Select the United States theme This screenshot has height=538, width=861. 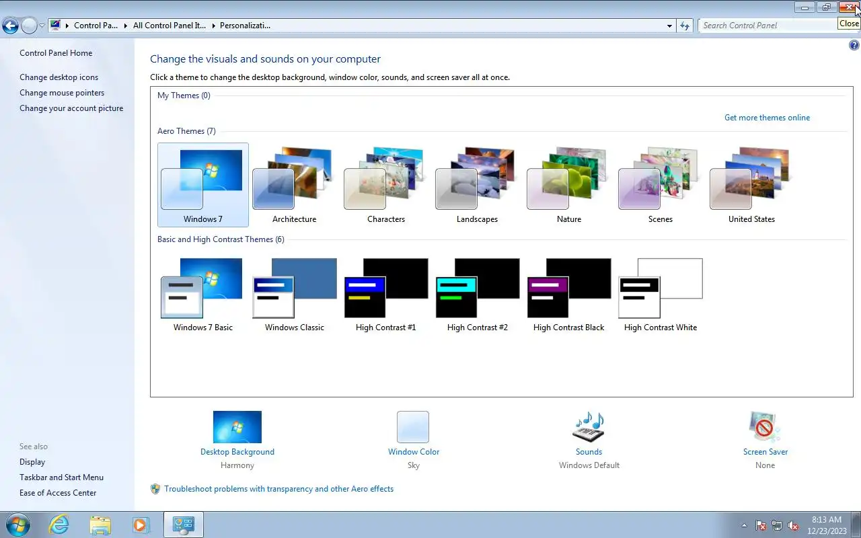pyautogui.click(x=751, y=185)
